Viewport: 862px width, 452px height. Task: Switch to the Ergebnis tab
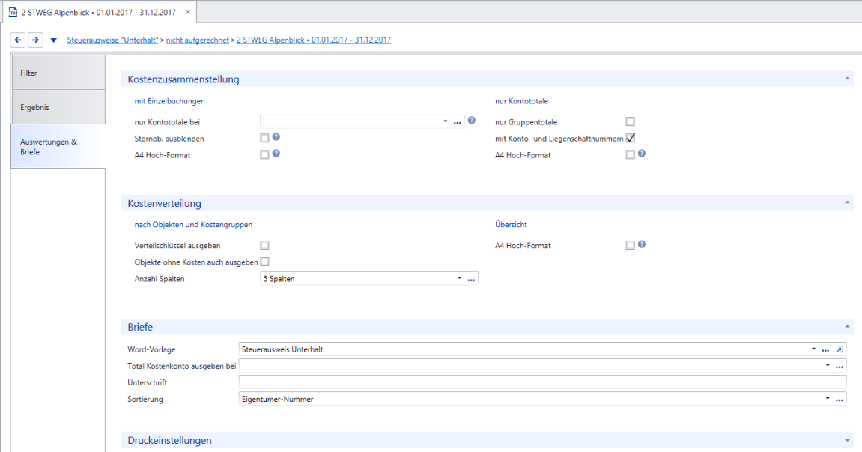[x=58, y=107]
